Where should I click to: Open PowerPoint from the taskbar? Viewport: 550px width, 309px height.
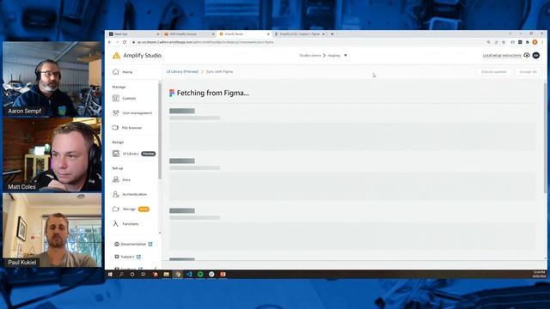(223, 275)
